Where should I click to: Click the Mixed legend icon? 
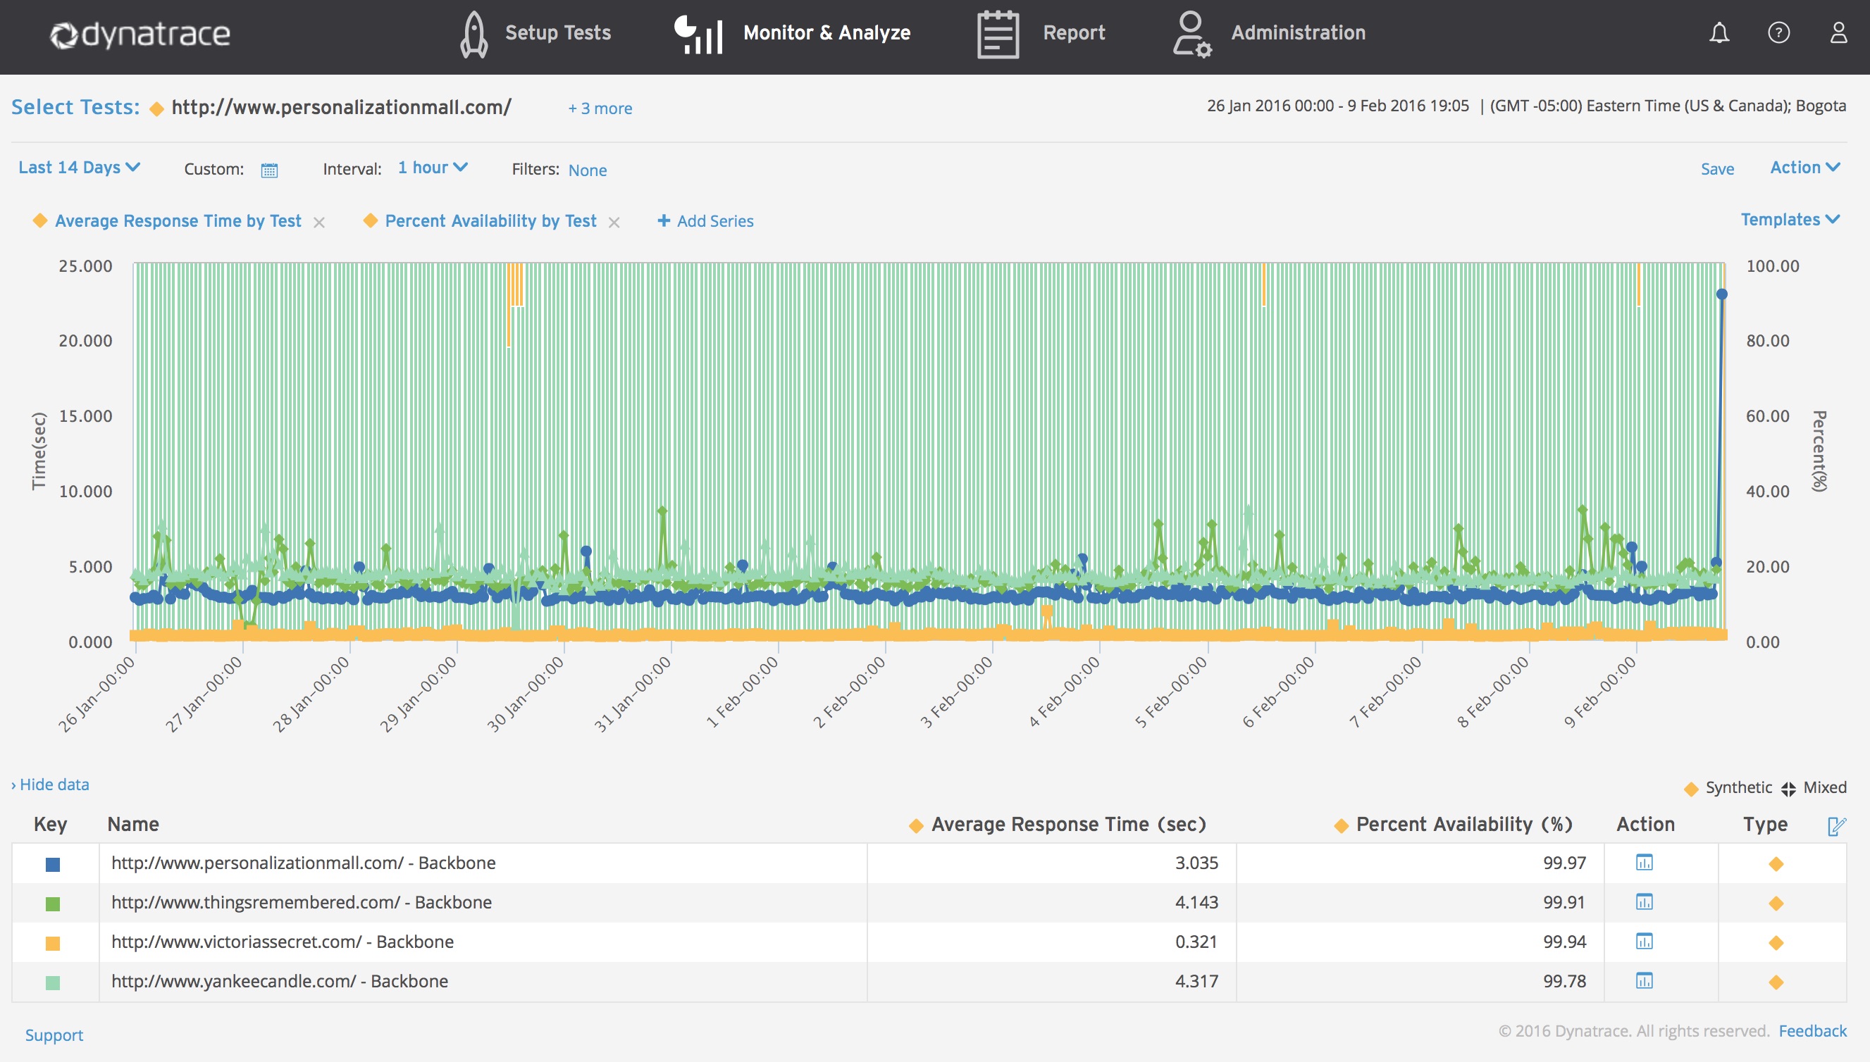(1788, 789)
